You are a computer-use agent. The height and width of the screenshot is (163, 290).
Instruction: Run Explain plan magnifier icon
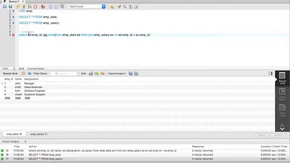coord(29,7)
